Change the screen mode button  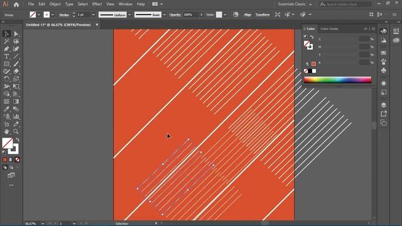[x=11, y=176]
